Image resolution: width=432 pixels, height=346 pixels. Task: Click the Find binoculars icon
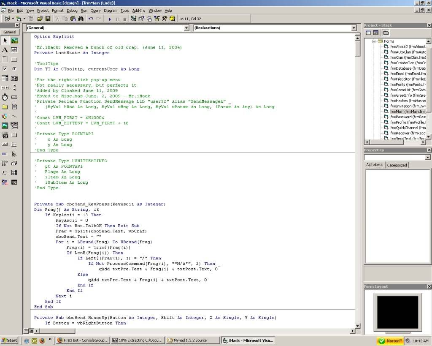tap(80, 19)
